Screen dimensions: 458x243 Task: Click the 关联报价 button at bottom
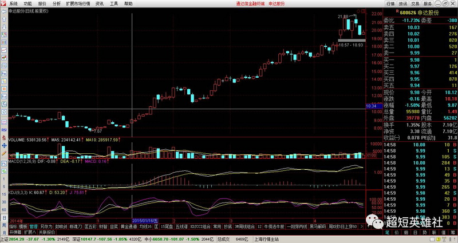pyautogui.click(x=46, y=232)
